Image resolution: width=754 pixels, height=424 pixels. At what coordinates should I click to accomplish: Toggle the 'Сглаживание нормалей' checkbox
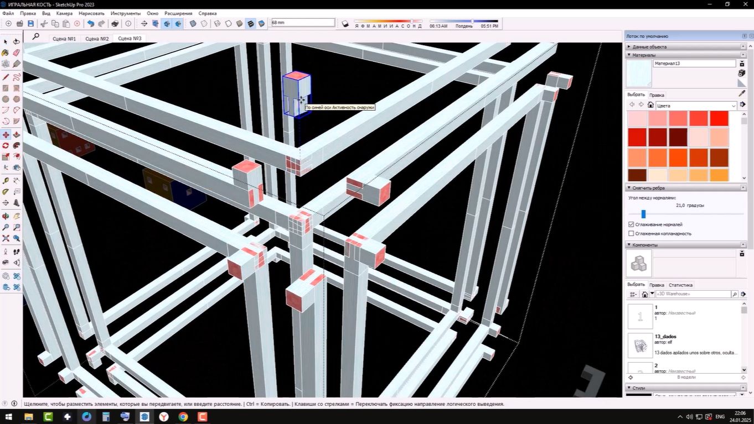(x=631, y=224)
